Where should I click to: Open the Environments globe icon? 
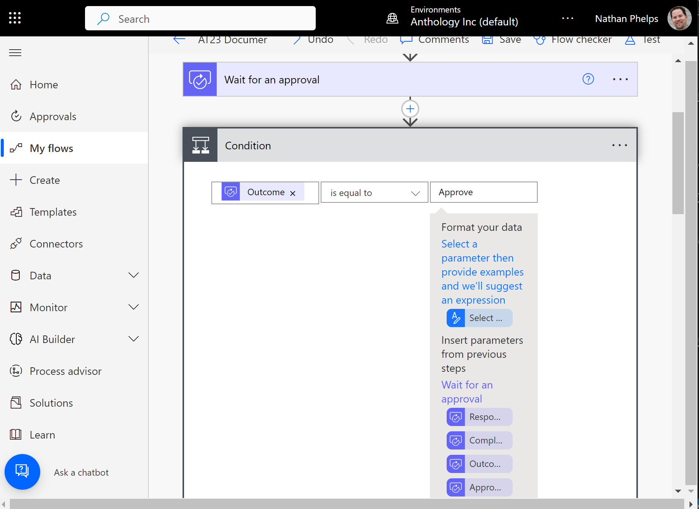click(392, 18)
